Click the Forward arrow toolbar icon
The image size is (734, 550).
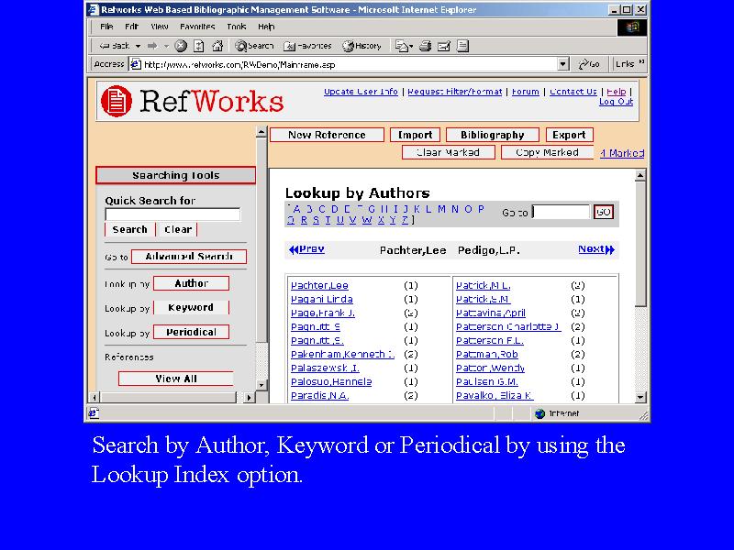click(152, 46)
